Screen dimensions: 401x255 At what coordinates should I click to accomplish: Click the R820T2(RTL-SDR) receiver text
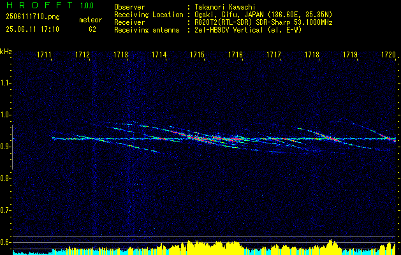tap(263, 22)
